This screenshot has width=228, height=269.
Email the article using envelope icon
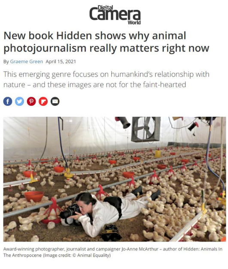click(x=55, y=101)
